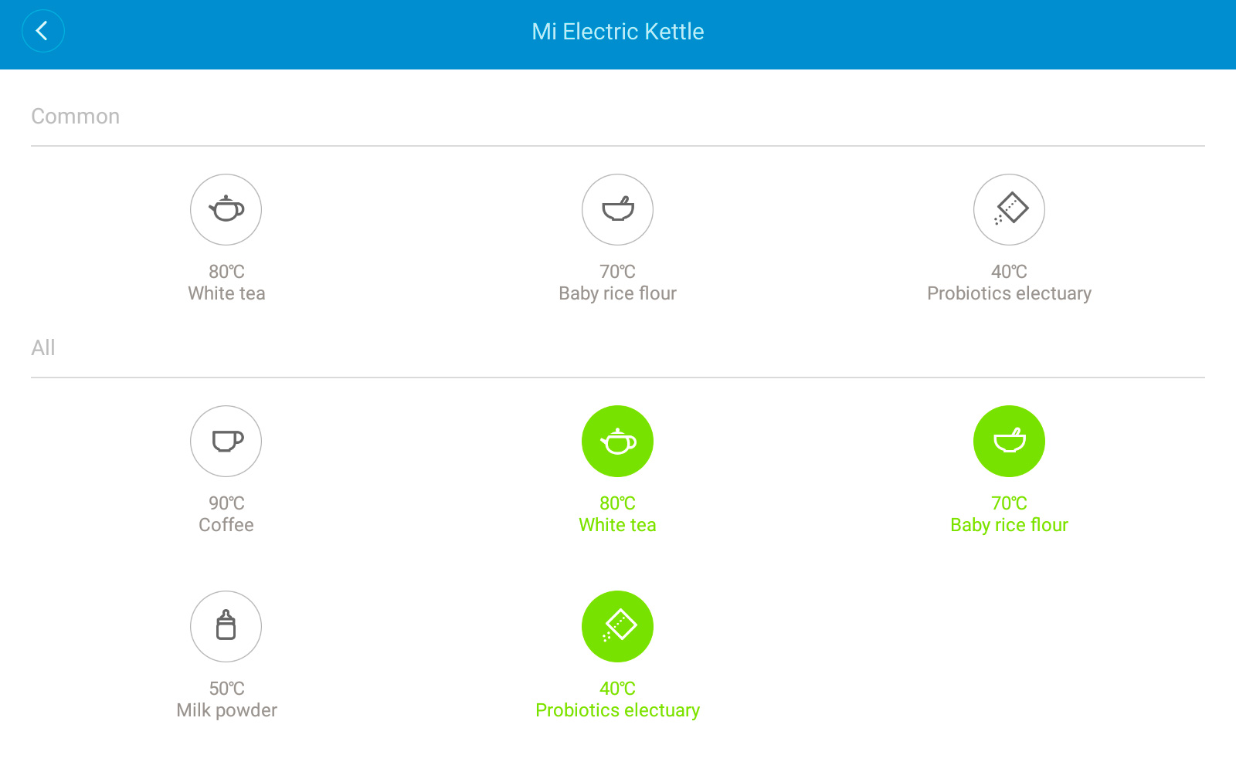Click the Common section heading
The width and height of the screenshot is (1236, 772).
tap(76, 117)
